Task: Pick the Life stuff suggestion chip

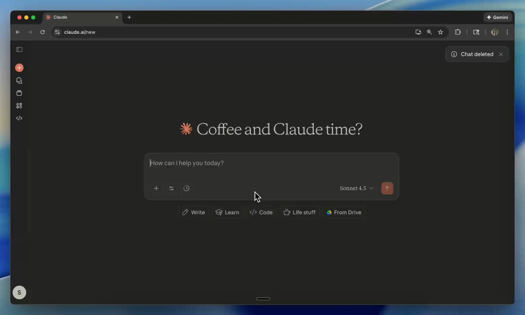Action: 300,212
